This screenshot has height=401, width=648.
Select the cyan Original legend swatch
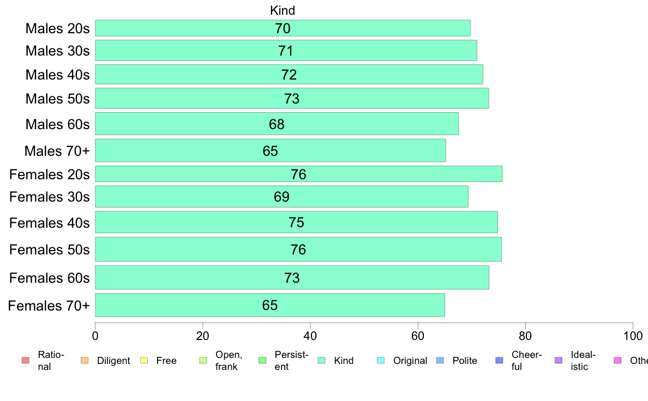381,361
